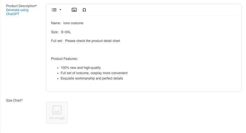Click blank editor area below the bullet list
The height and width of the screenshot is (133, 246).
point(144,86)
